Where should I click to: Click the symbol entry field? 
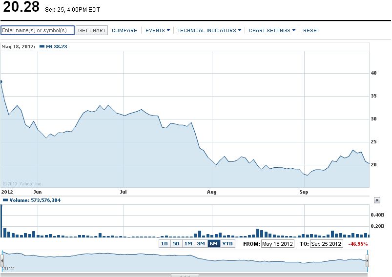38,30
